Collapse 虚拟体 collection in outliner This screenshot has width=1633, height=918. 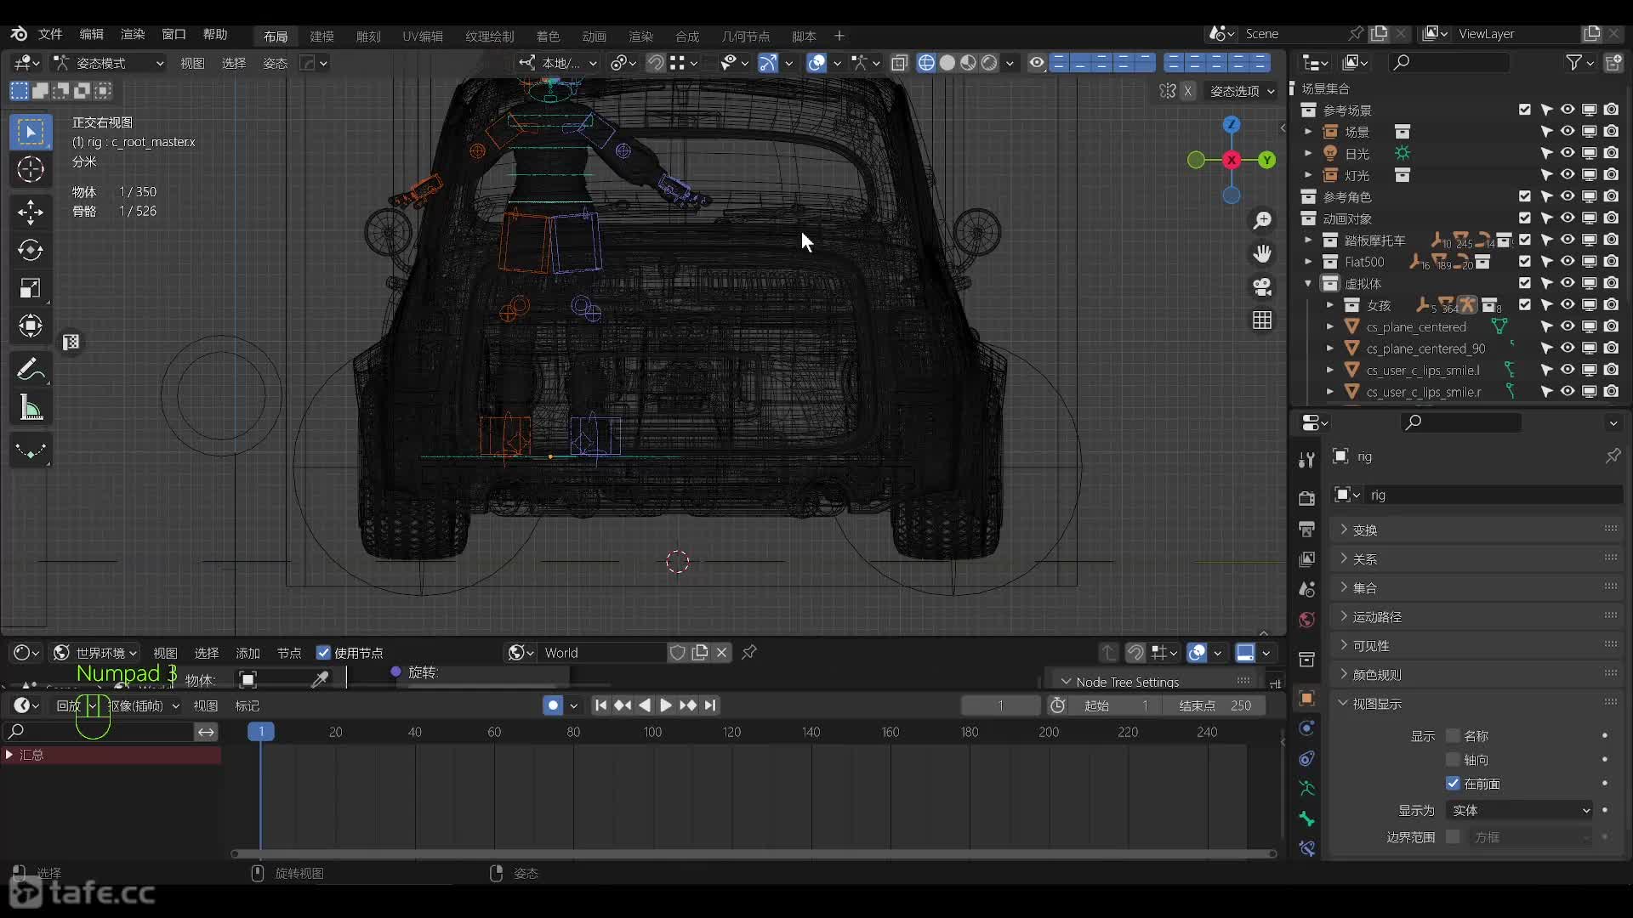(x=1308, y=283)
